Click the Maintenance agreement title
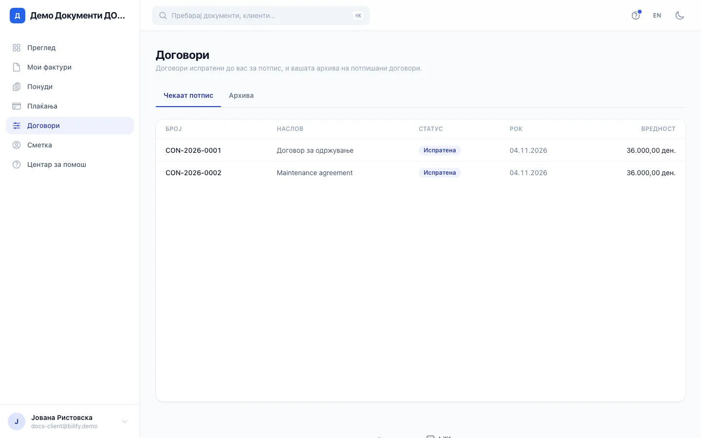The width and height of the screenshot is (701, 438). tap(314, 173)
